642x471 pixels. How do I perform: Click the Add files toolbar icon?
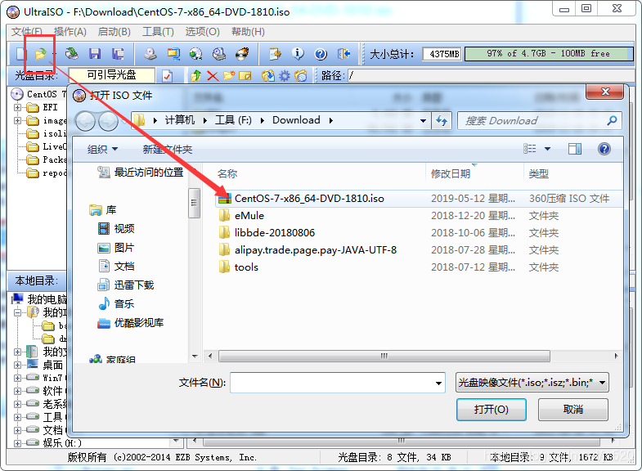click(x=275, y=54)
